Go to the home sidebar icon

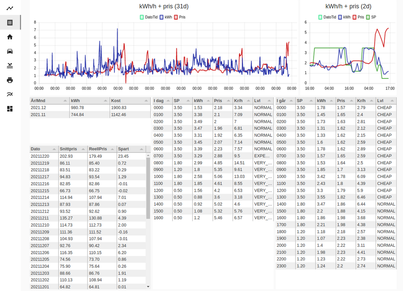click(10, 37)
